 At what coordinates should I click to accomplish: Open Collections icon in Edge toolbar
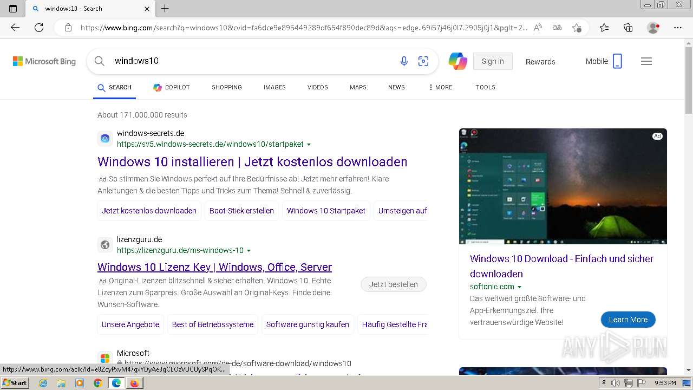tap(628, 28)
